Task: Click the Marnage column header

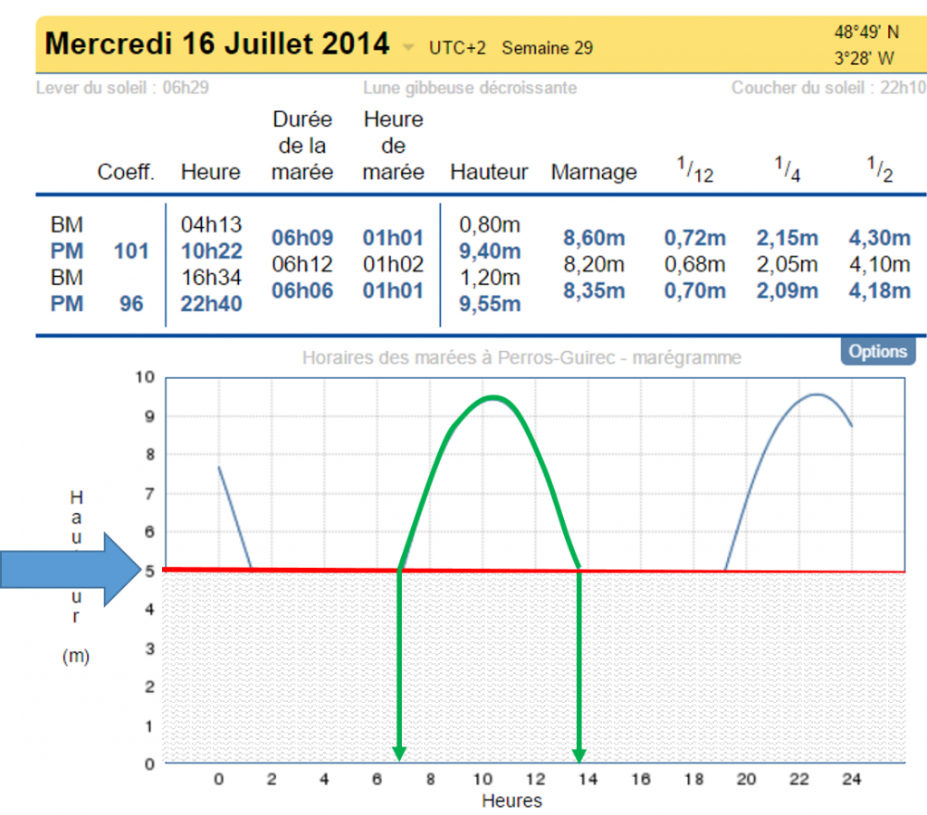Action: pyautogui.click(x=594, y=172)
